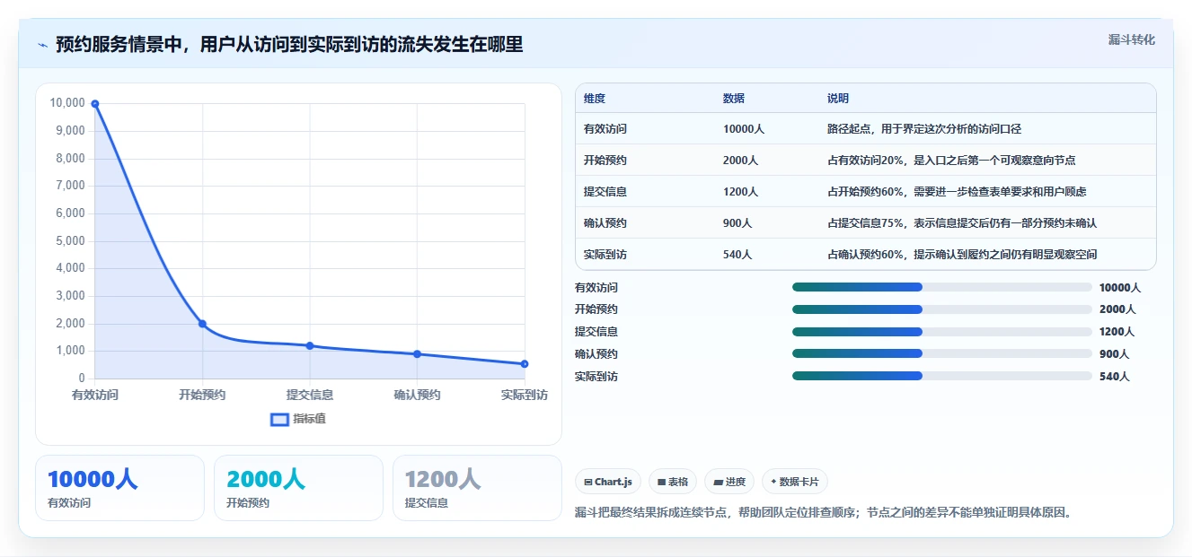Click the 数据 column header
This screenshot has width=1192, height=557.
click(x=734, y=99)
